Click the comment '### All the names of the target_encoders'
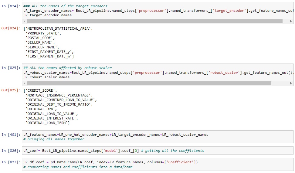 pos(66,6)
